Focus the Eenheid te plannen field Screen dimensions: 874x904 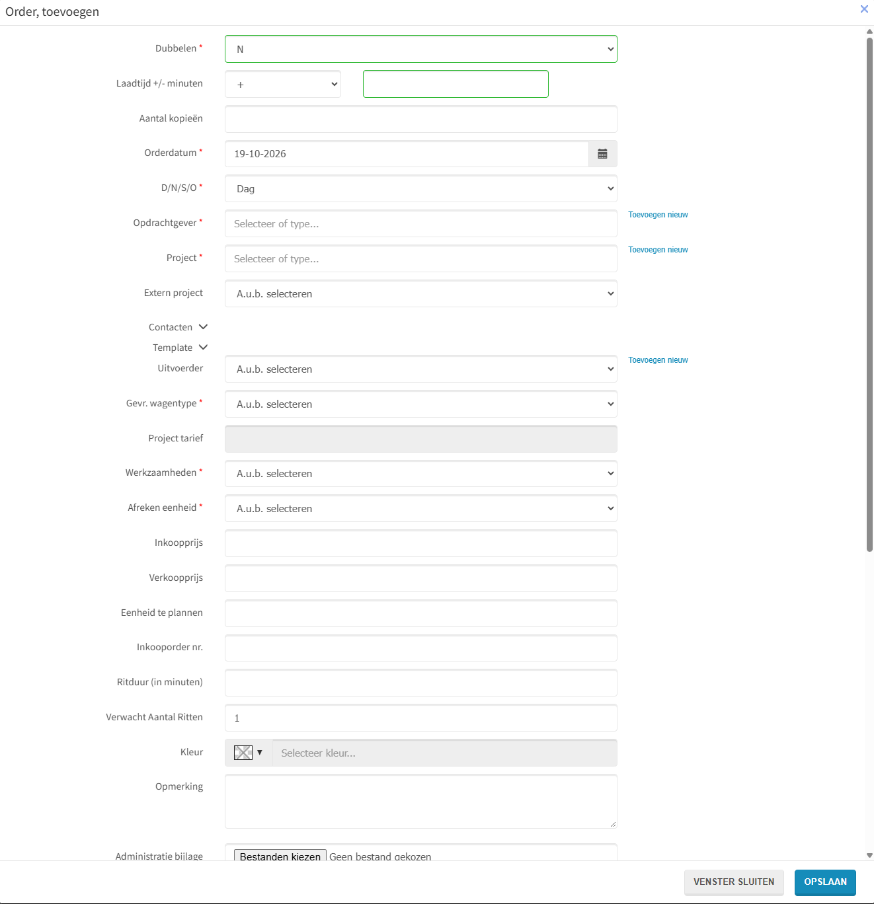point(421,613)
